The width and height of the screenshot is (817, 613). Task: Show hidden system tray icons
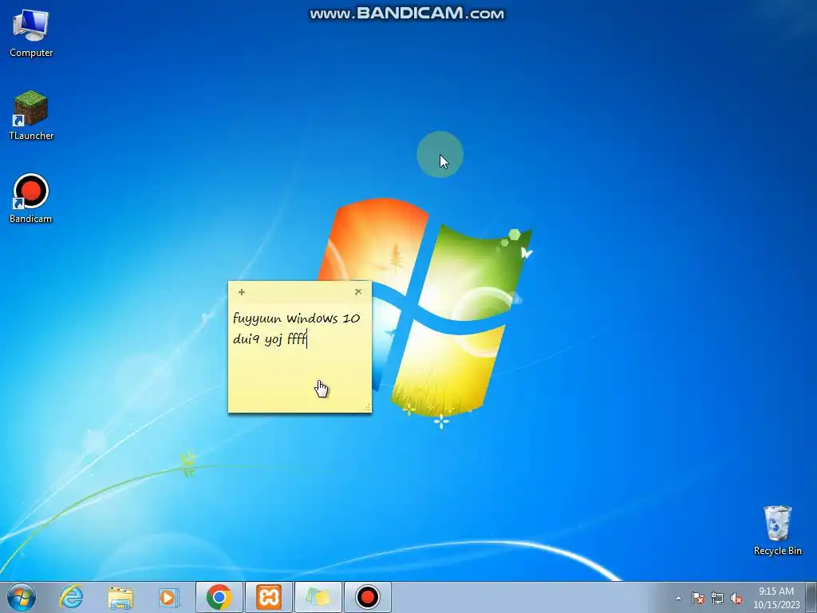(x=678, y=598)
